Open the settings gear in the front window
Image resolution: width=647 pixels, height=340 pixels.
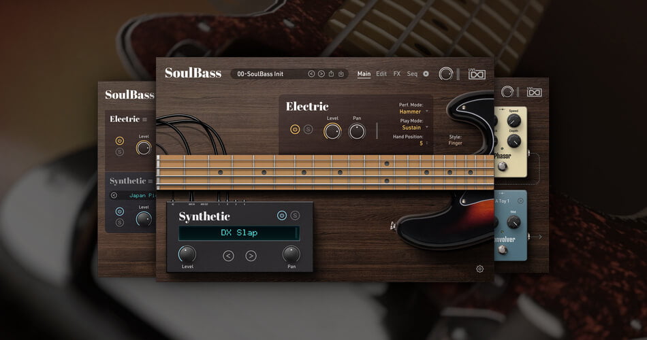click(x=479, y=269)
